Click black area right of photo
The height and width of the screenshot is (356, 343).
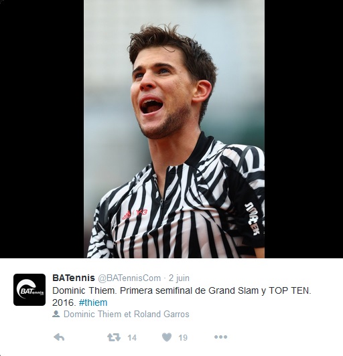pos(303,128)
